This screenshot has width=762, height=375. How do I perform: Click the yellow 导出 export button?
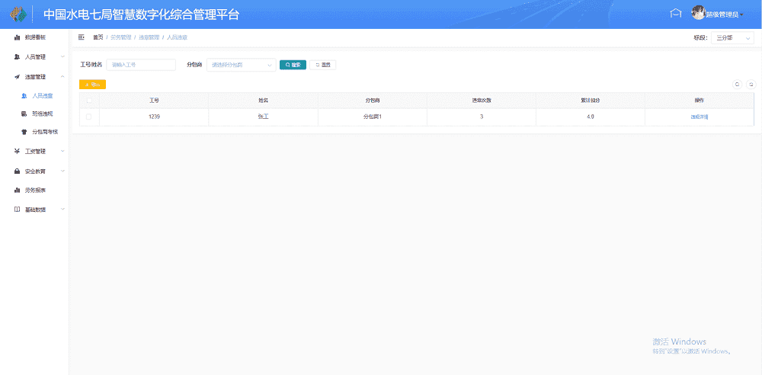92,85
